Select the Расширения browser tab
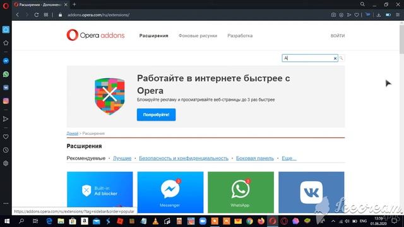This screenshot has height=227, width=404. [x=40, y=4]
